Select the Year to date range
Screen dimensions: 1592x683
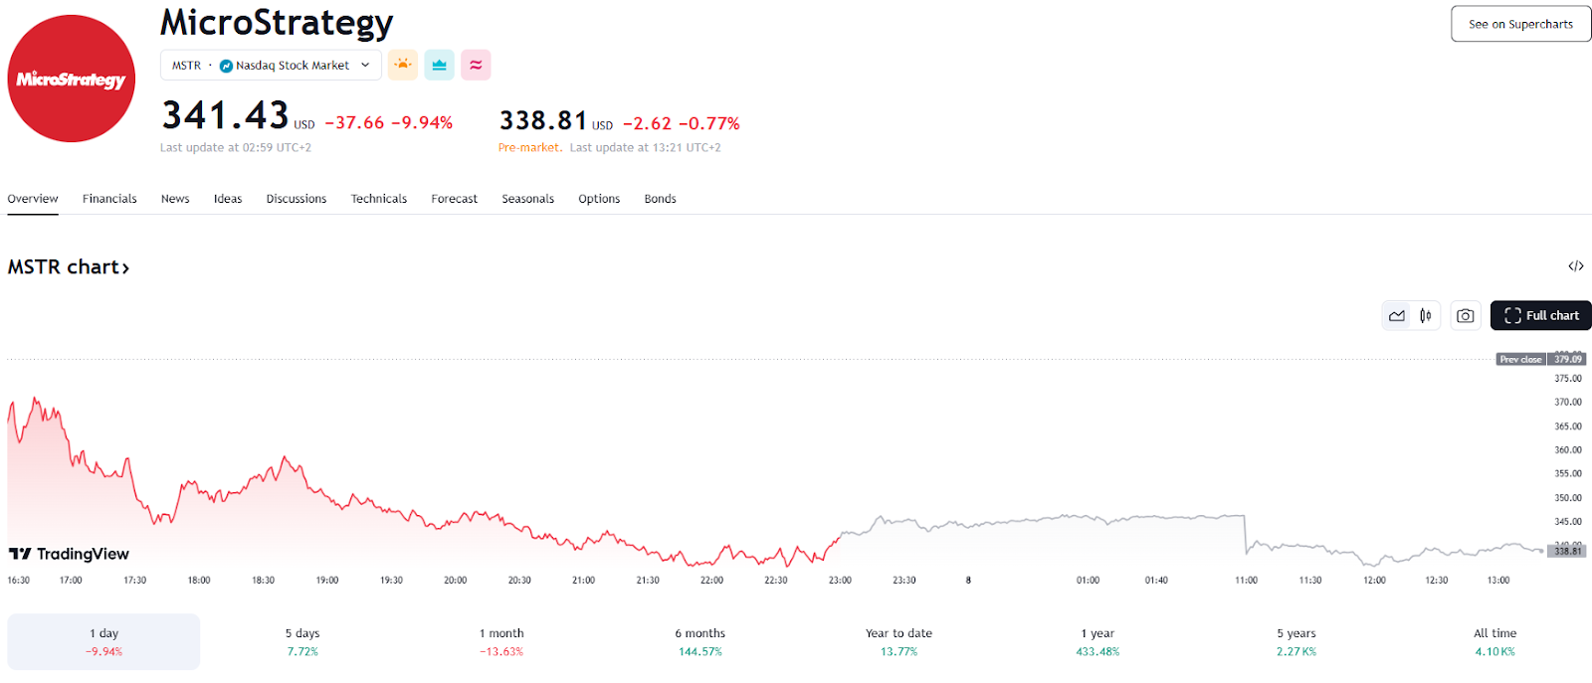[x=898, y=642]
